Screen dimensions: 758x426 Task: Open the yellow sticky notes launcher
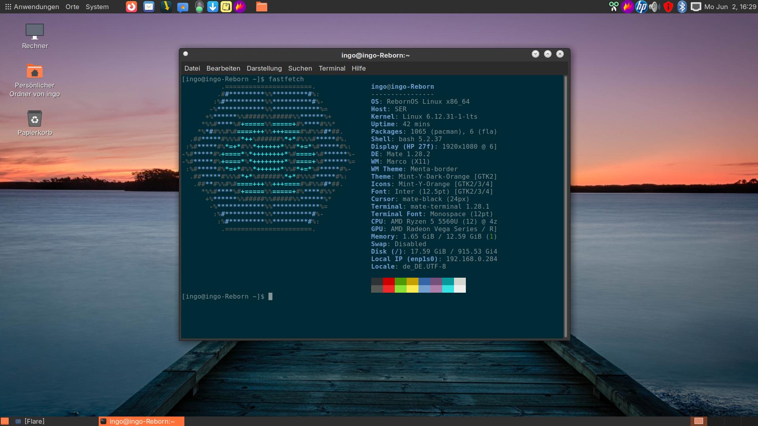226,7
